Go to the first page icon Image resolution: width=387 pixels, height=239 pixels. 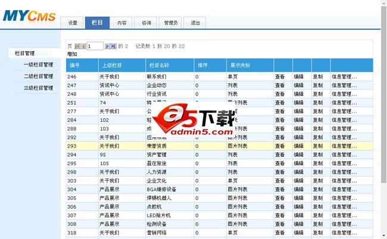77,46
